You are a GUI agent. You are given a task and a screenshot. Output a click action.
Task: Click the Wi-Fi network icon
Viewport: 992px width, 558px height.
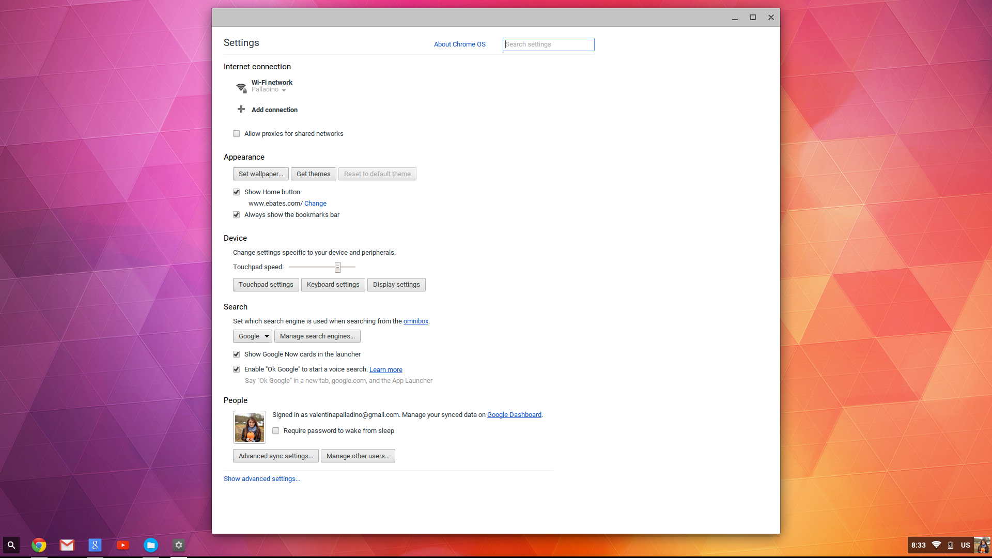click(x=241, y=88)
